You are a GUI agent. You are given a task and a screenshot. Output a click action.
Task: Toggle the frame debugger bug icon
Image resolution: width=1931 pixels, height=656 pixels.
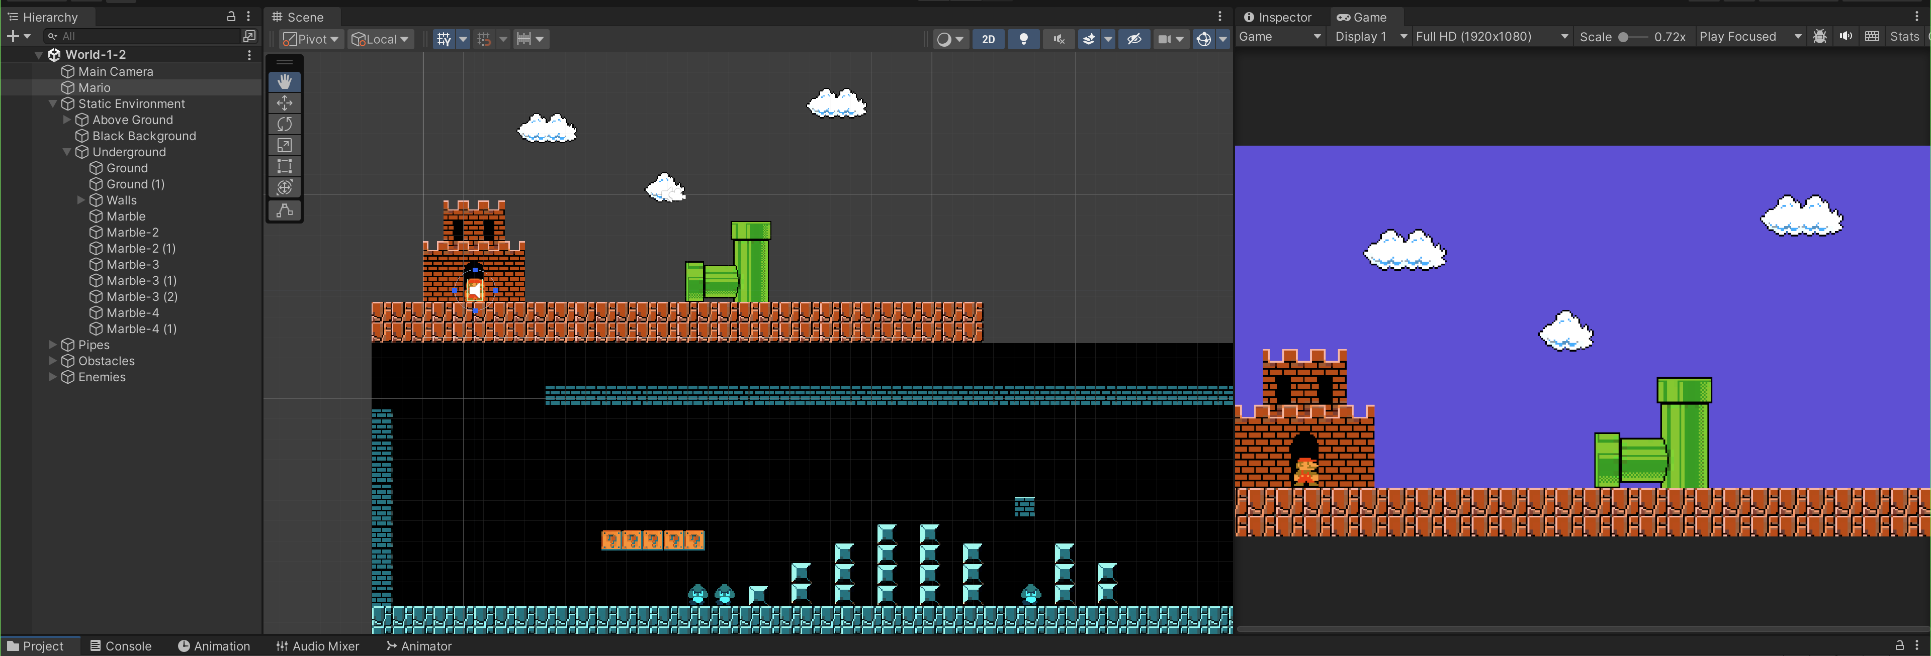[1819, 37]
